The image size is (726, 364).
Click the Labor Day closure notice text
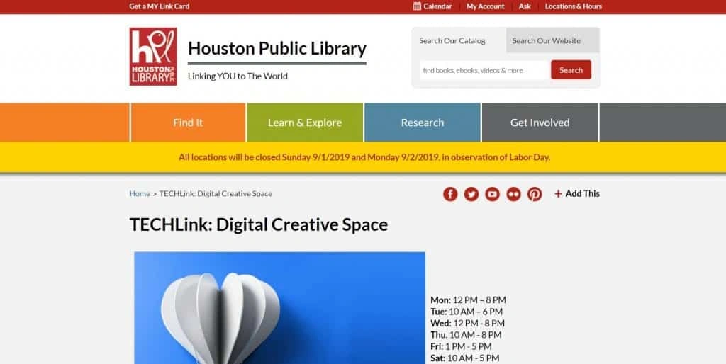(x=364, y=157)
